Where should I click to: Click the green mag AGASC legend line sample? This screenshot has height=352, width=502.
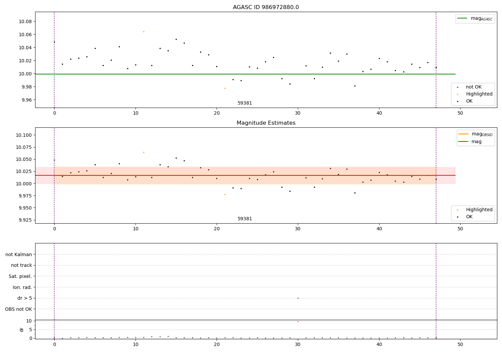tap(462, 18)
